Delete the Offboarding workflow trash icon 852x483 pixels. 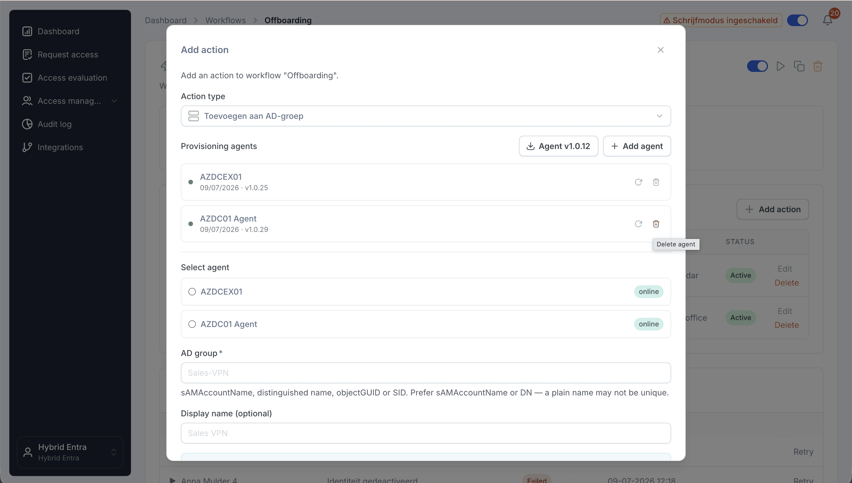pos(818,66)
